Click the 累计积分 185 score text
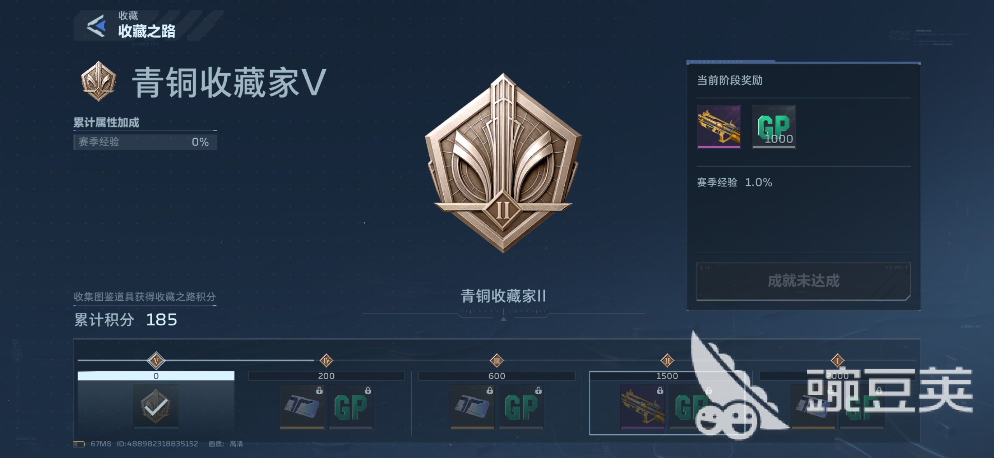The width and height of the screenshot is (994, 458). coord(126,320)
